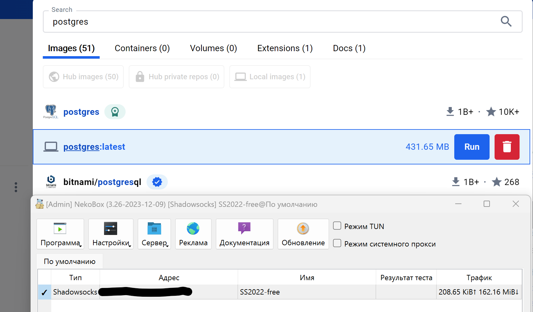This screenshot has height=312, width=533.
Task: Click the NekoBox app icon in title bar
Action: click(x=40, y=204)
